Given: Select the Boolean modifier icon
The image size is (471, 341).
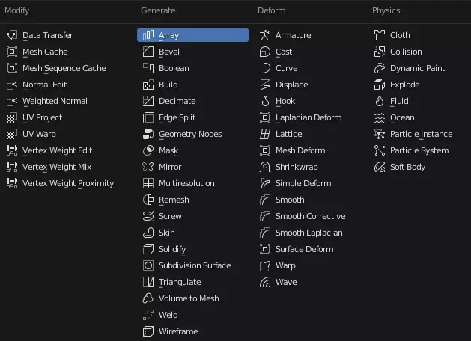Looking at the screenshot, I should (148, 68).
